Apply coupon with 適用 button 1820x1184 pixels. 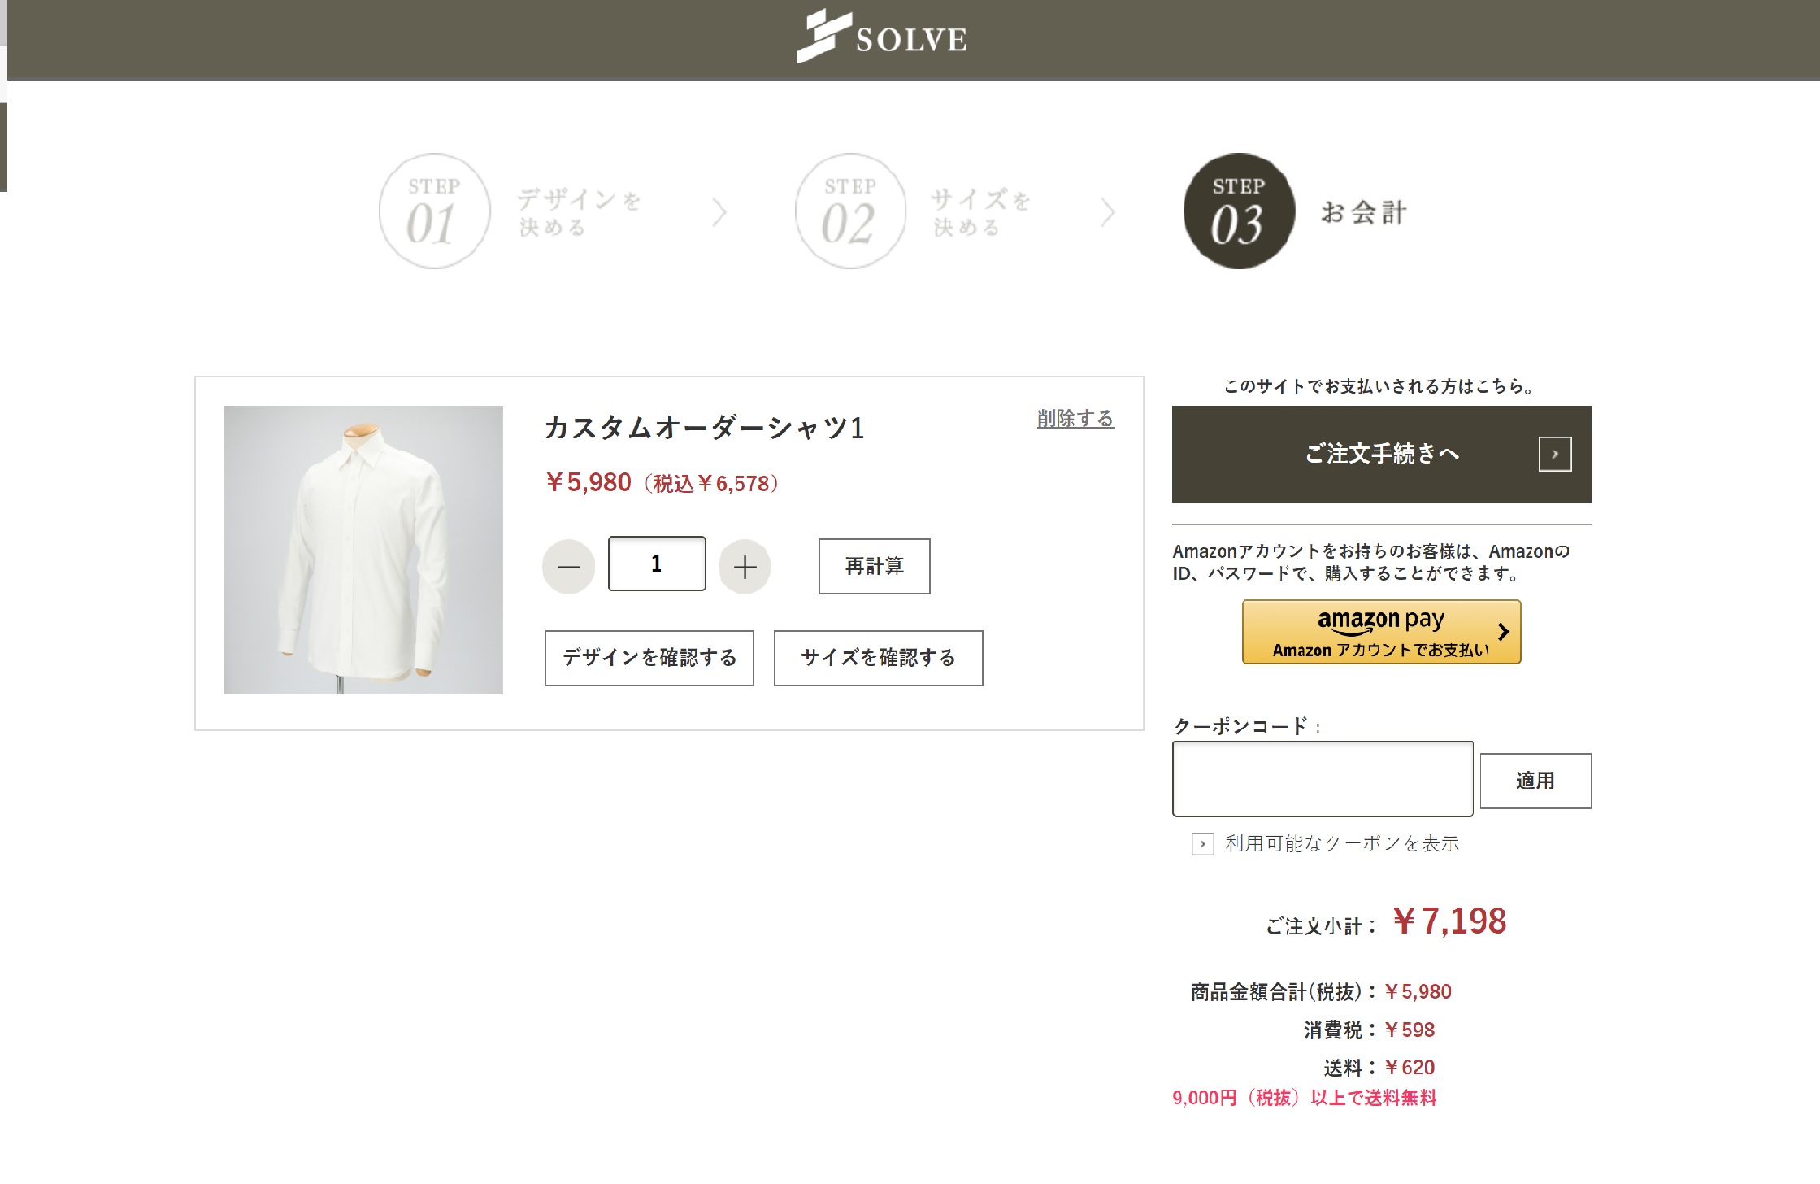[x=1535, y=781]
